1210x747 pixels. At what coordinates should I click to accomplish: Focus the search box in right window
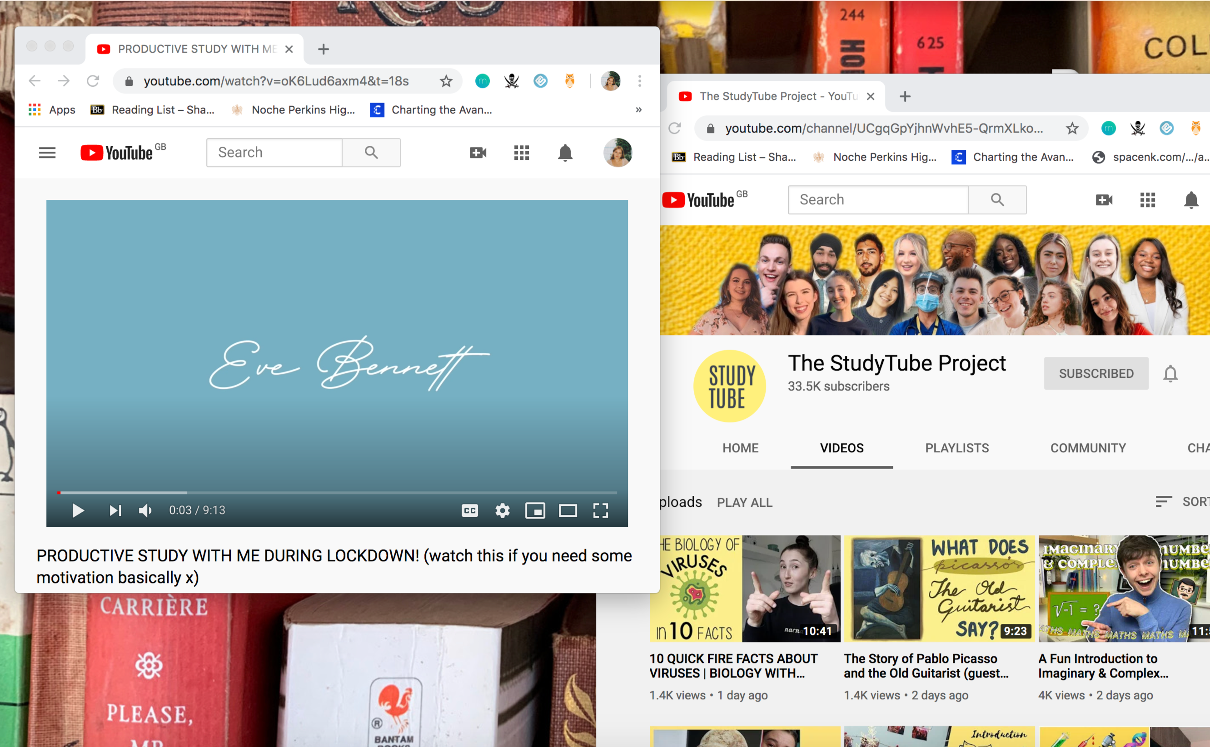click(878, 200)
